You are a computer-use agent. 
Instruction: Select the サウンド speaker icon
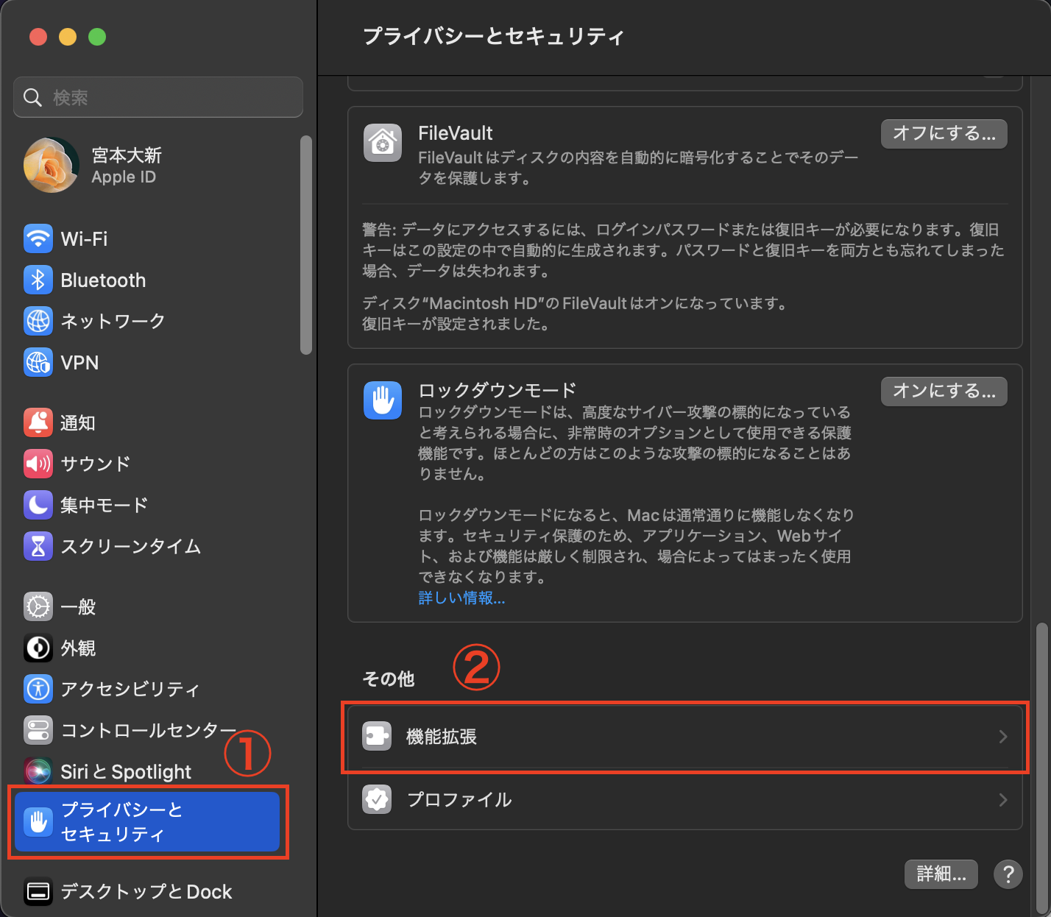(38, 464)
